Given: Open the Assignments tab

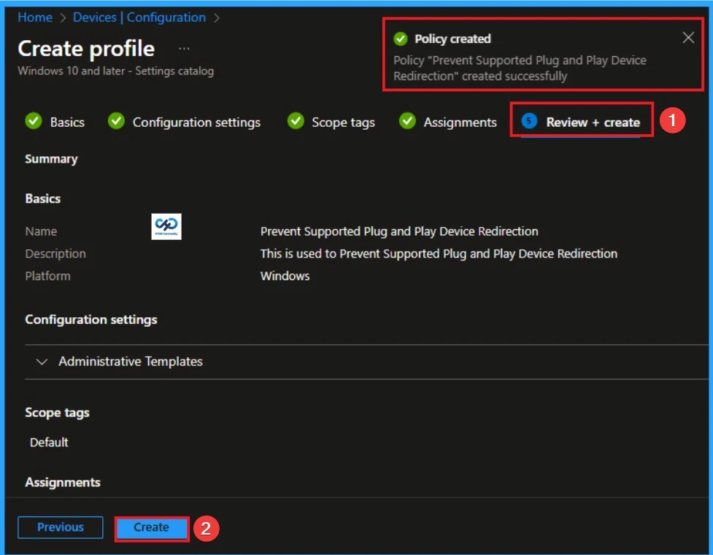Looking at the screenshot, I should click(459, 122).
